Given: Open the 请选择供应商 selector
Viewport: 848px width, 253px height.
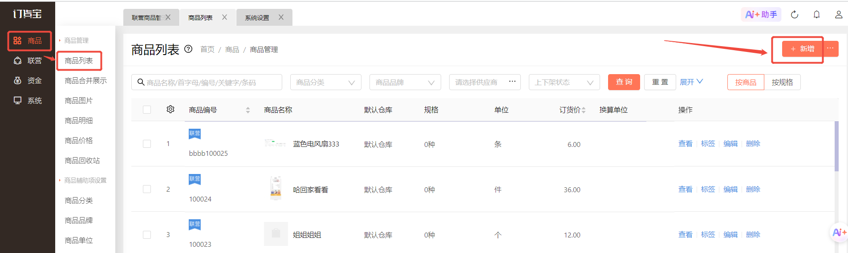Looking at the screenshot, I should point(485,82).
